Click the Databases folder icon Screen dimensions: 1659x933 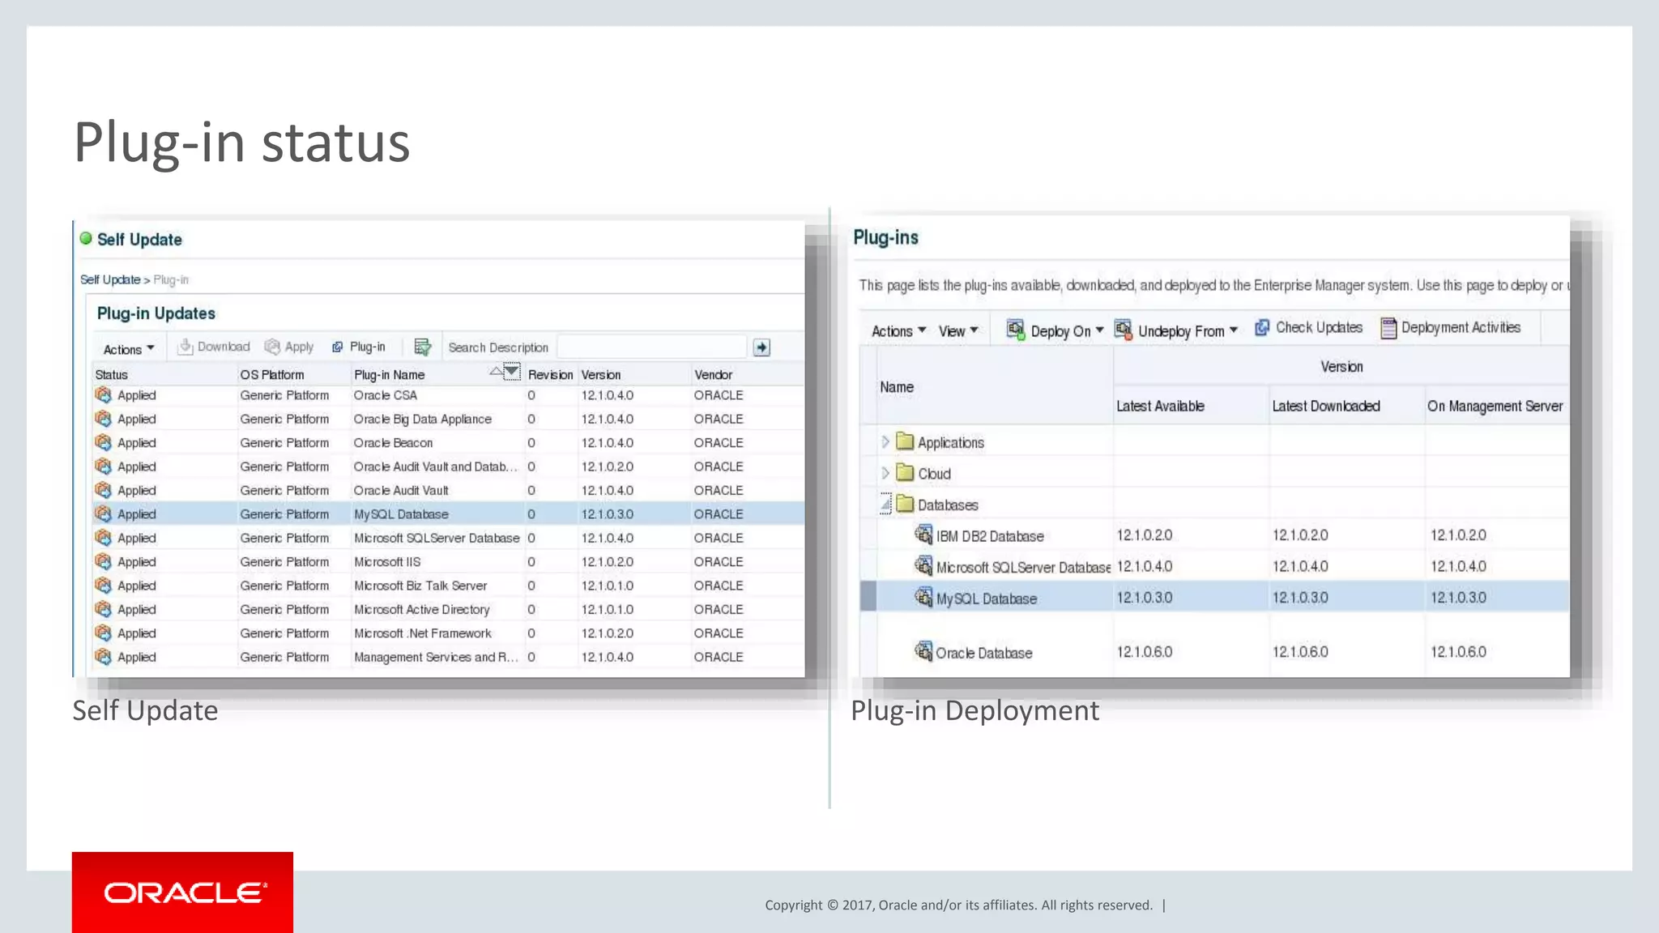tap(905, 504)
